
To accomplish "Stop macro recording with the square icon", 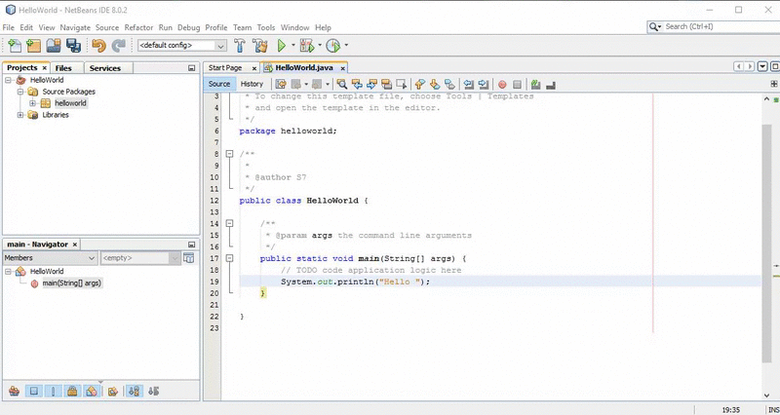I will pos(517,85).
